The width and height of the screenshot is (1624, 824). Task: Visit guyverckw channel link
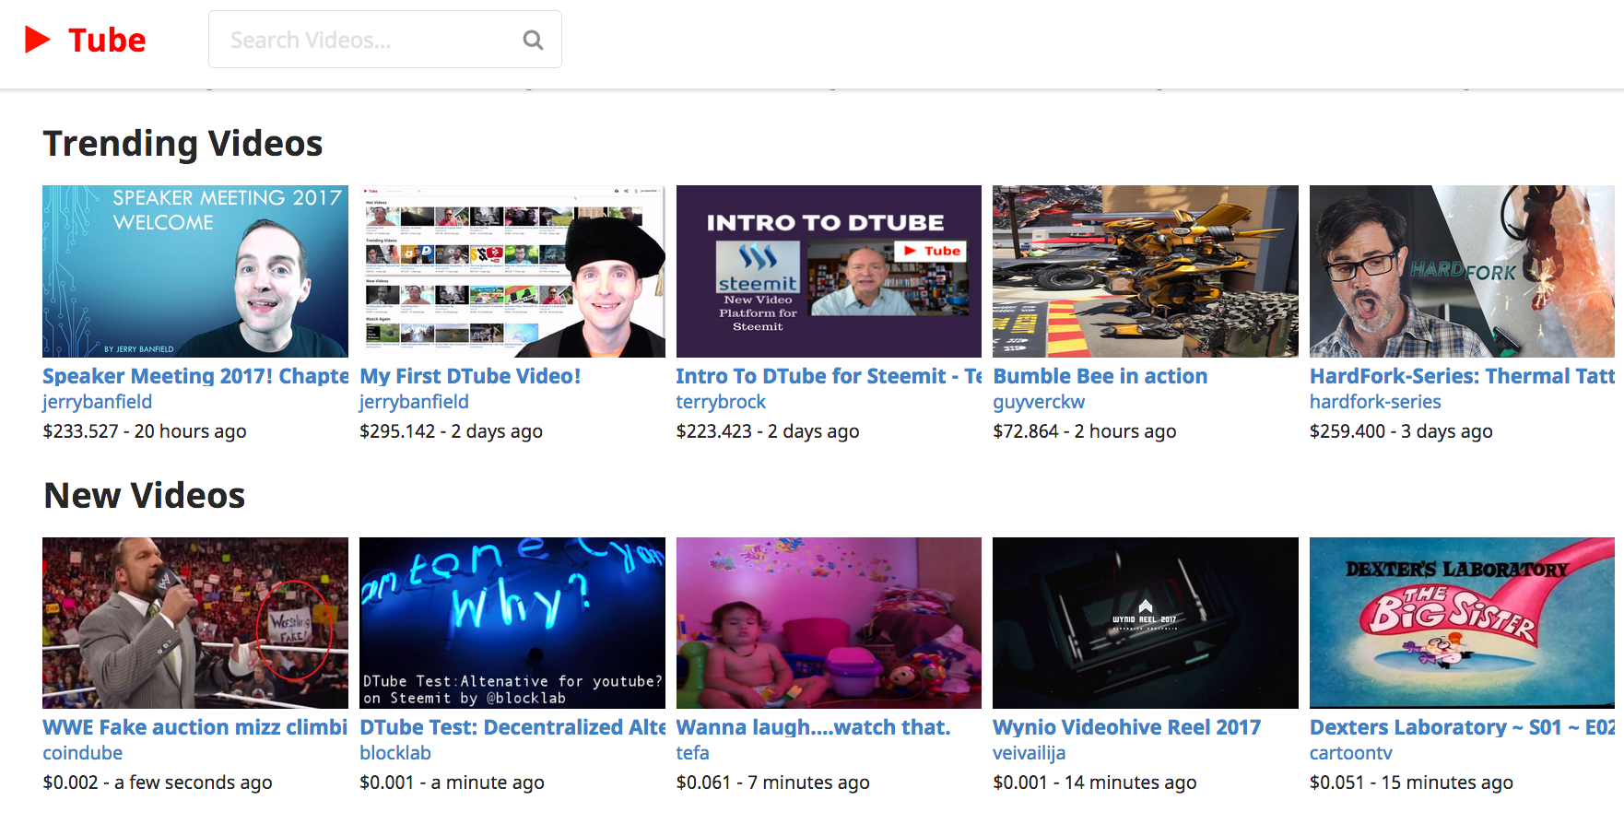point(1039,402)
